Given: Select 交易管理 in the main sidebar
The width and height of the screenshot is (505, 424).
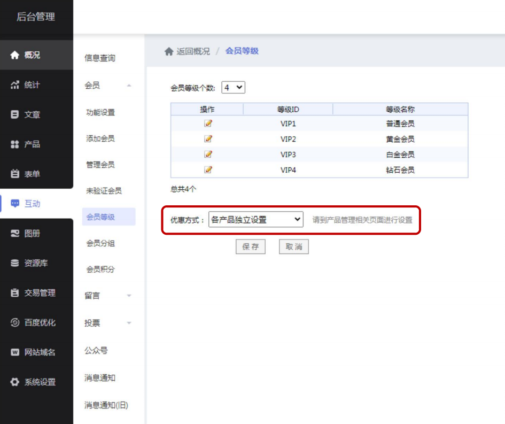Looking at the screenshot, I should point(39,293).
